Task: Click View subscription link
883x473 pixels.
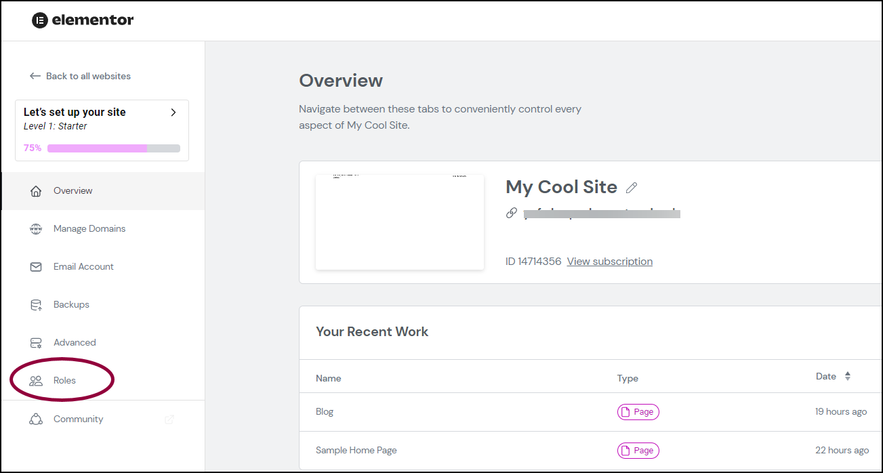Action: click(610, 262)
